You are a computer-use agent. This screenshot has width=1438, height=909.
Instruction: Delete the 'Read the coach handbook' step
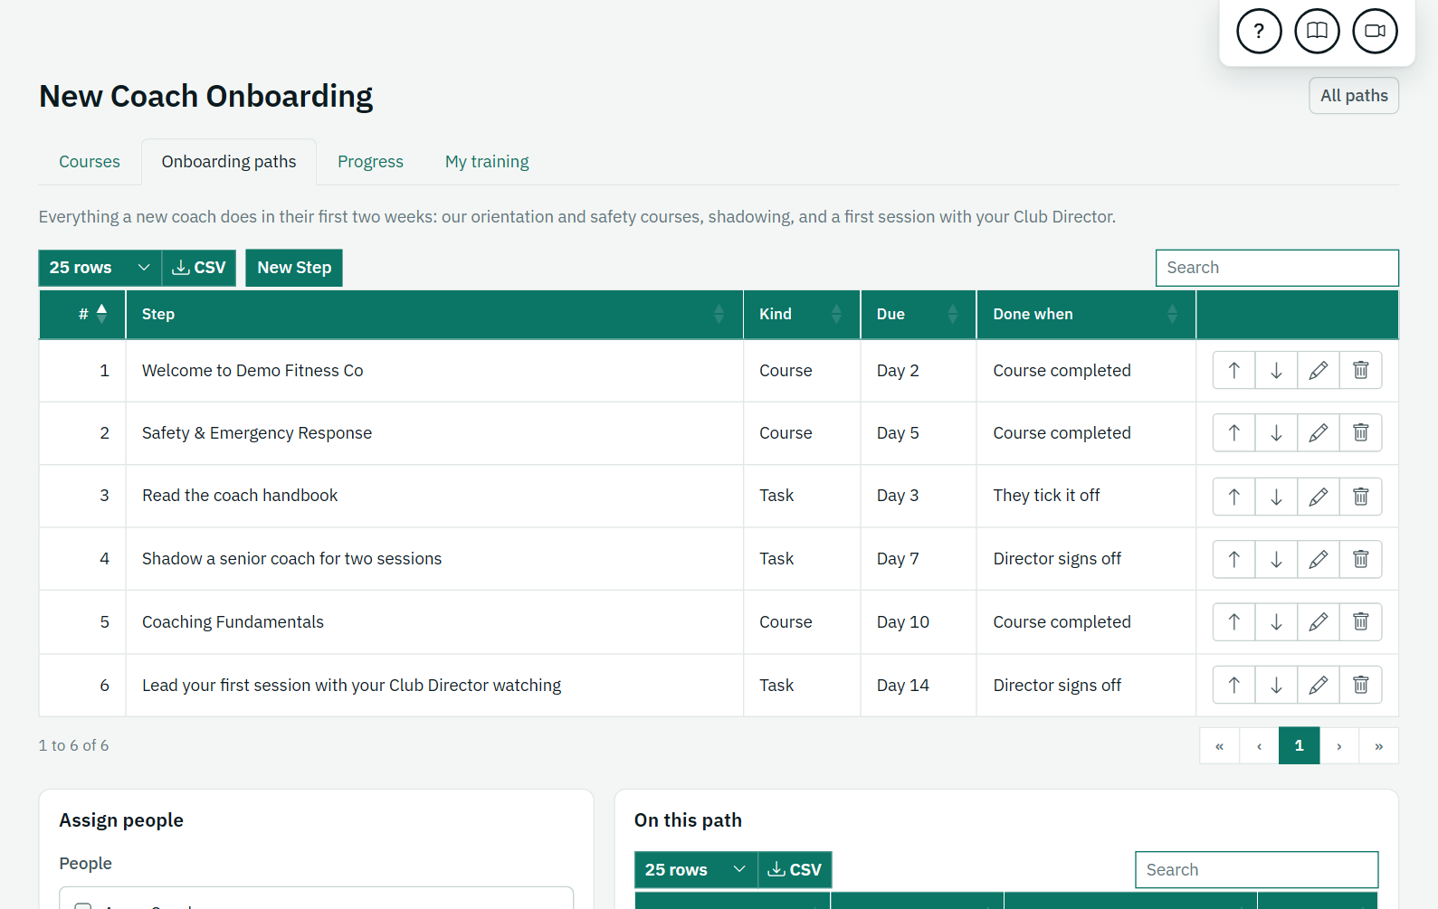pos(1361,496)
